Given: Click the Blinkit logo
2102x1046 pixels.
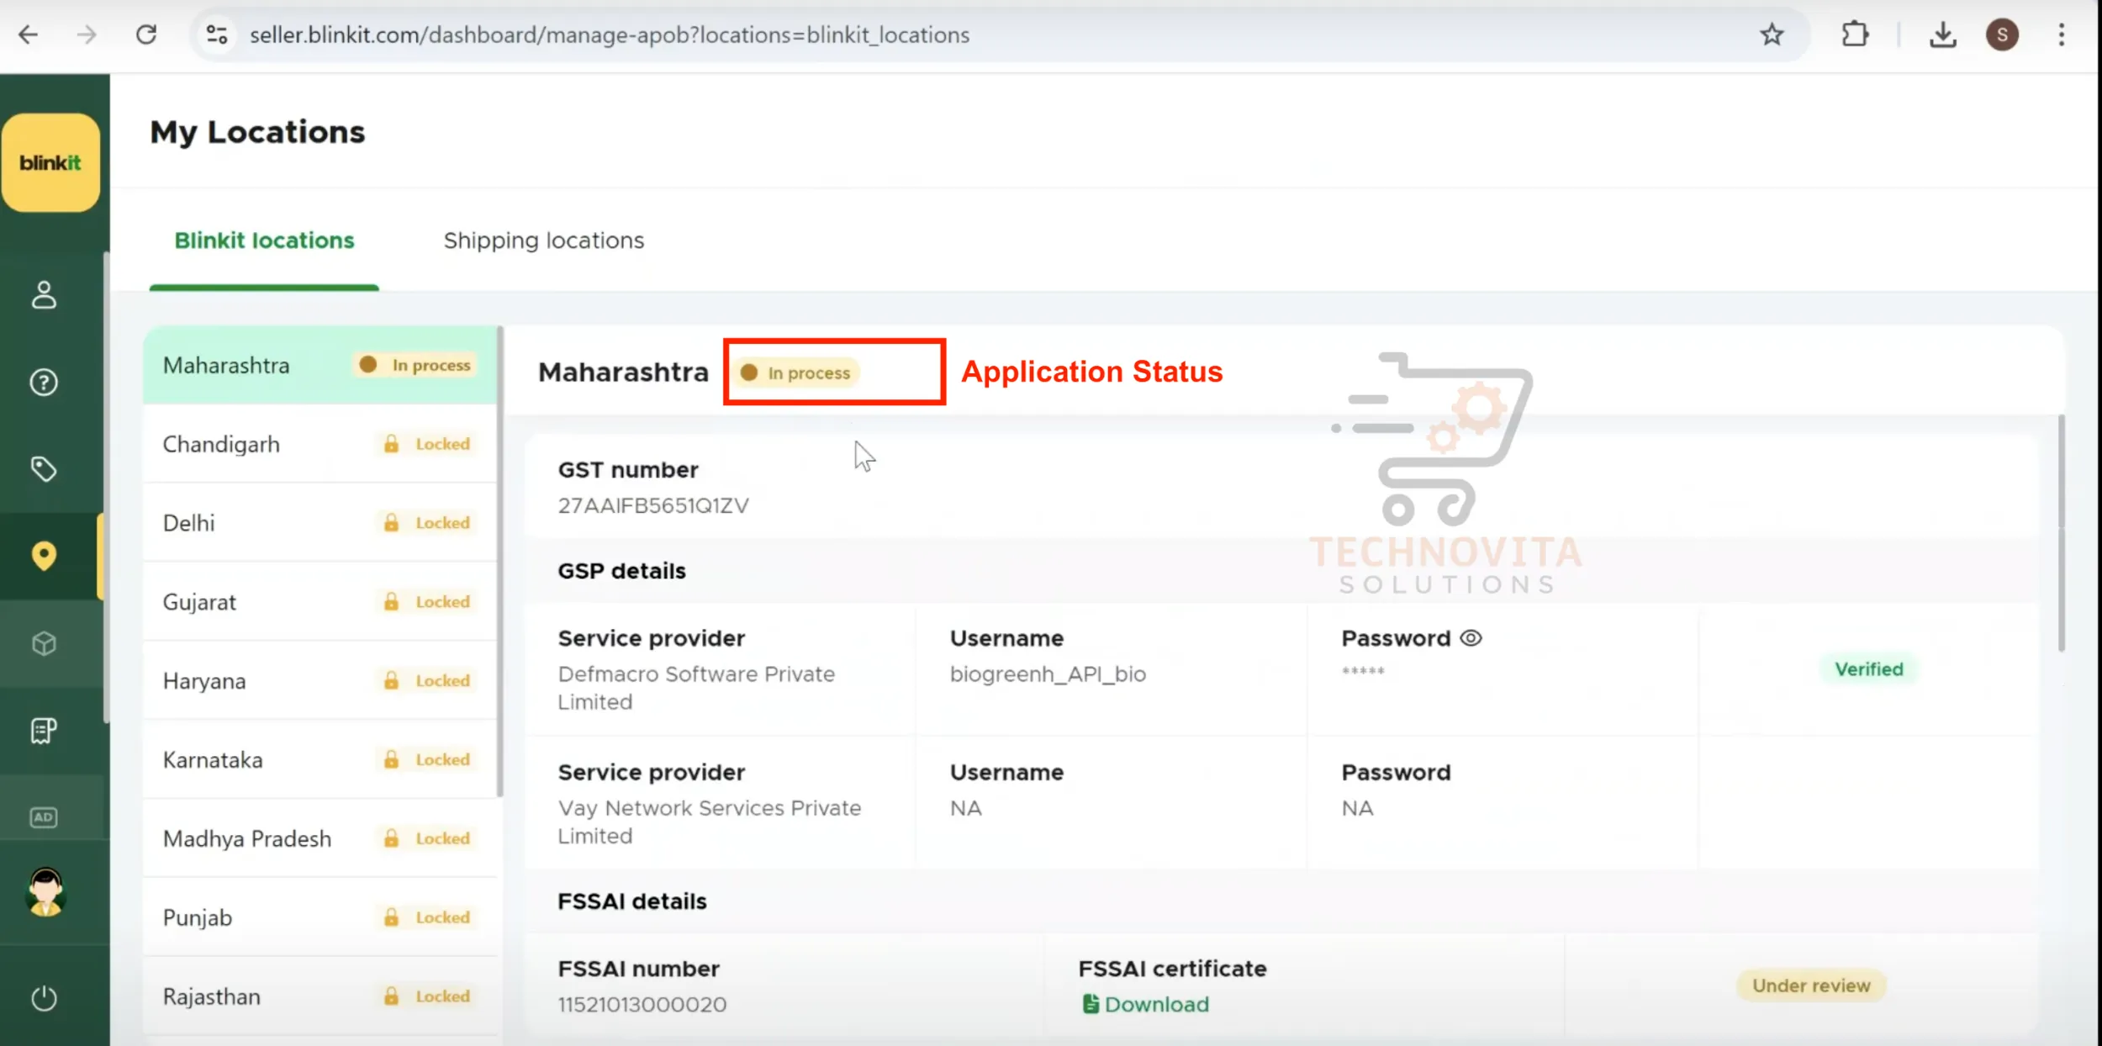Looking at the screenshot, I should click(51, 162).
